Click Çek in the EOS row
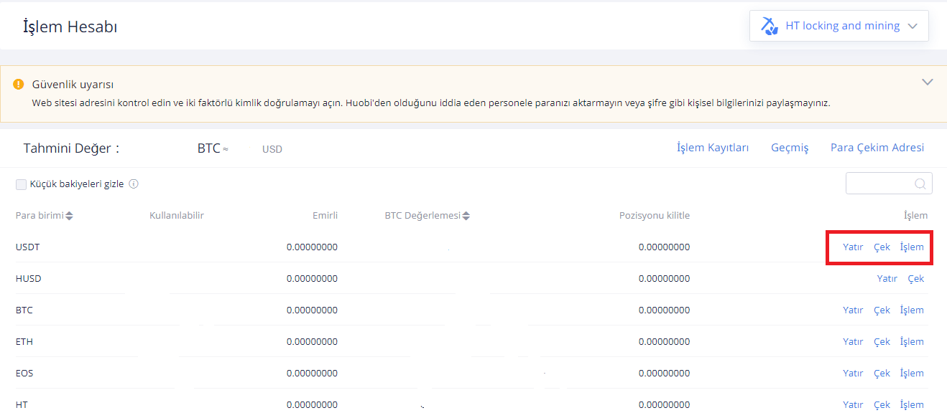Screen dimensions: 947x418 (x=882, y=374)
